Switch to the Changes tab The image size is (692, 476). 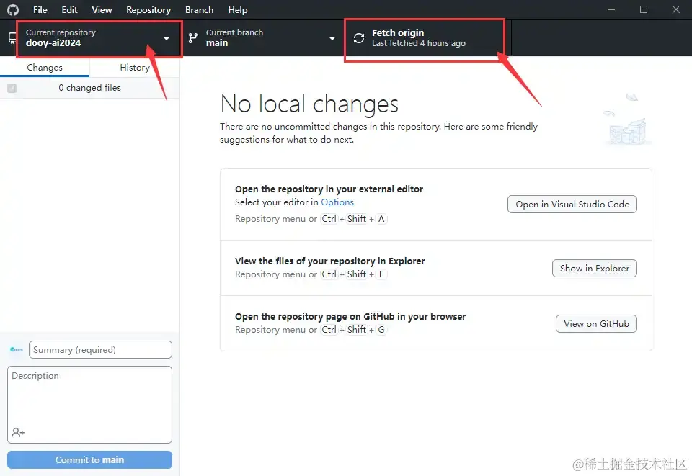45,68
